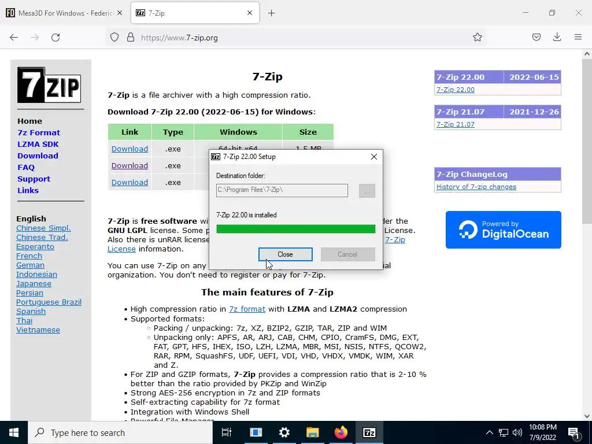This screenshot has width=592, height=444.
Task: Switch language to Vietnamese
Action: pyautogui.click(x=38, y=330)
